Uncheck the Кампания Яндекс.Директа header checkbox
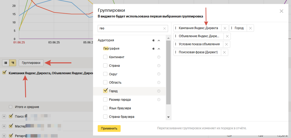291x138 pixels. [x=4, y=72]
